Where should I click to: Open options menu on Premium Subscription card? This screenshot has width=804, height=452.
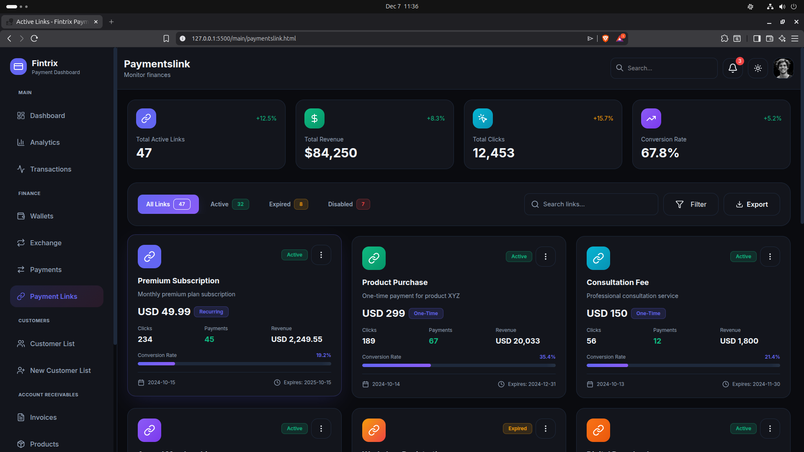tap(321, 254)
